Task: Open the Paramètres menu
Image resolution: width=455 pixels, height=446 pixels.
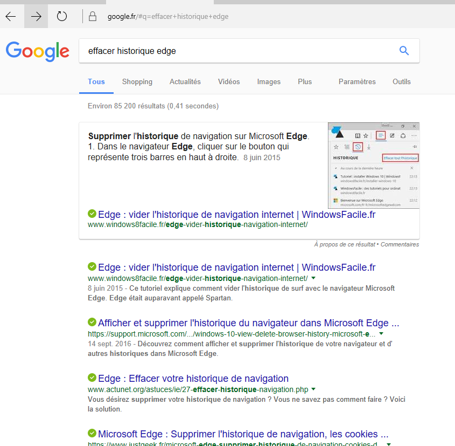Action: [357, 81]
